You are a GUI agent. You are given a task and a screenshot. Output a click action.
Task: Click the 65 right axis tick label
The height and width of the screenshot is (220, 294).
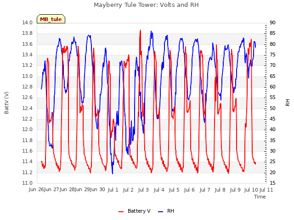click(x=272, y=77)
